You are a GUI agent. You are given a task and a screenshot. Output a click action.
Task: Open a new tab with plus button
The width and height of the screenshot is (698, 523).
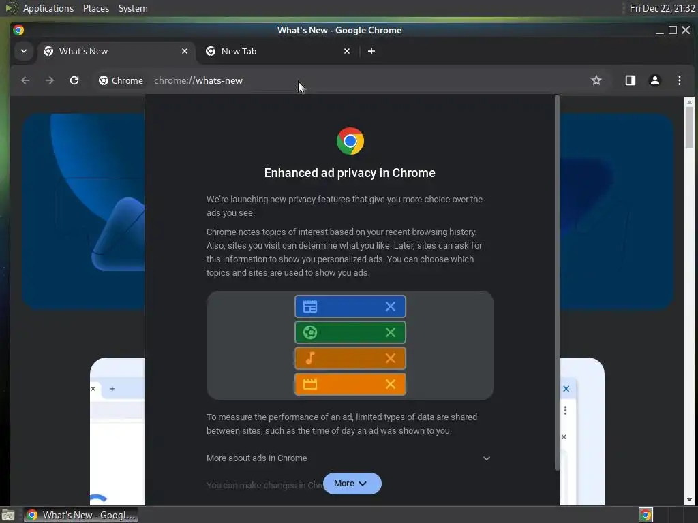coord(371,51)
